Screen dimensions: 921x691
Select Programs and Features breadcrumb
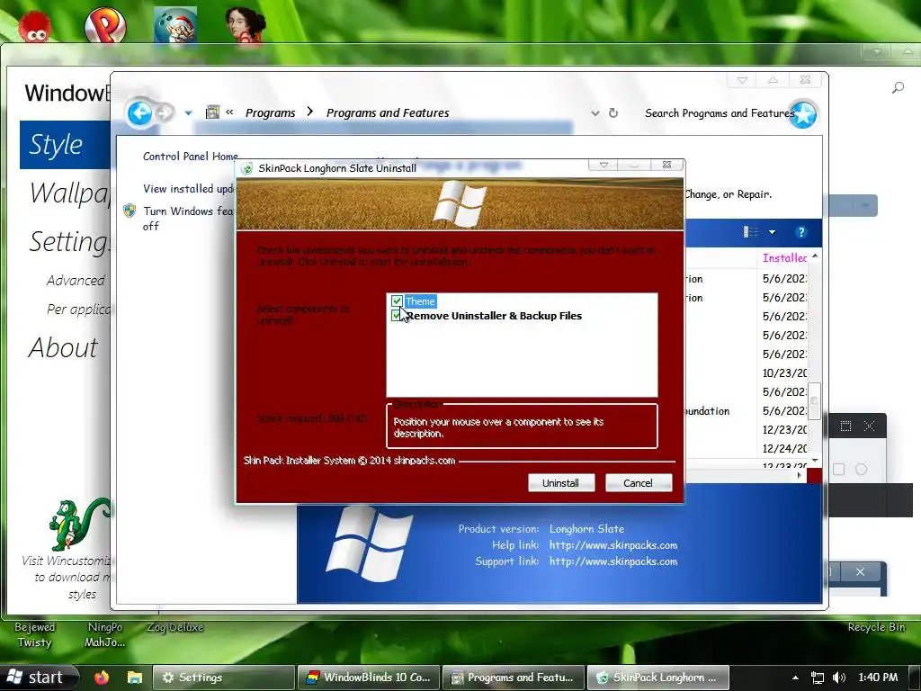point(388,112)
